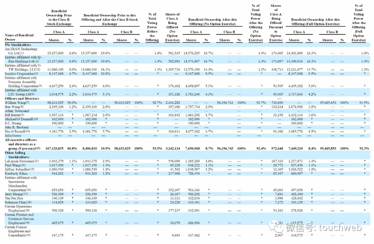
Task: Click the value "397,386" in Ben Wong row
Action: tap(174, 107)
